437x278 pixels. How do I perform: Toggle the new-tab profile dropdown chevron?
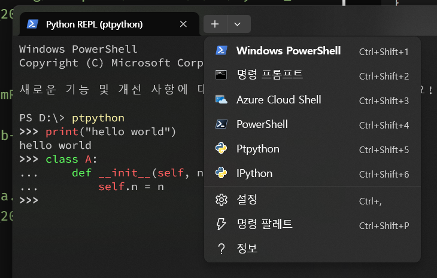(x=238, y=24)
